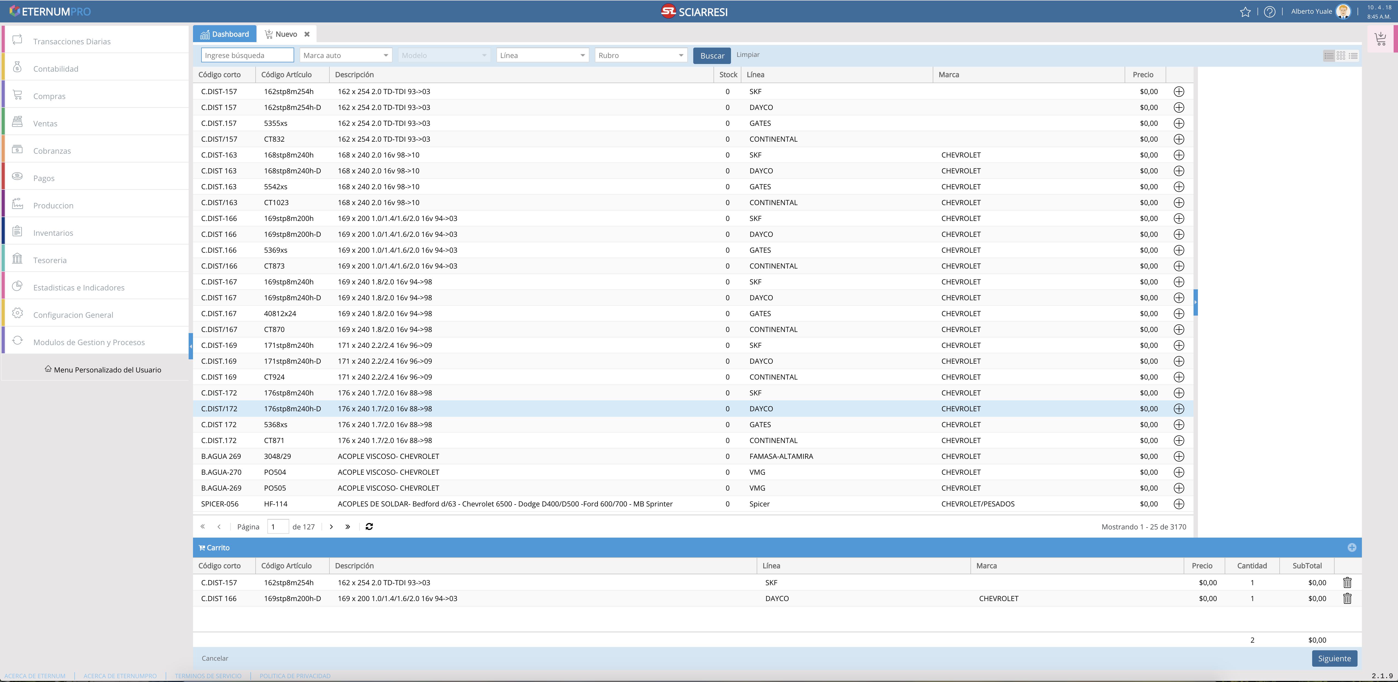Collapse the left sidebar with blue handle
This screenshot has width=1398, height=682.
pos(191,346)
